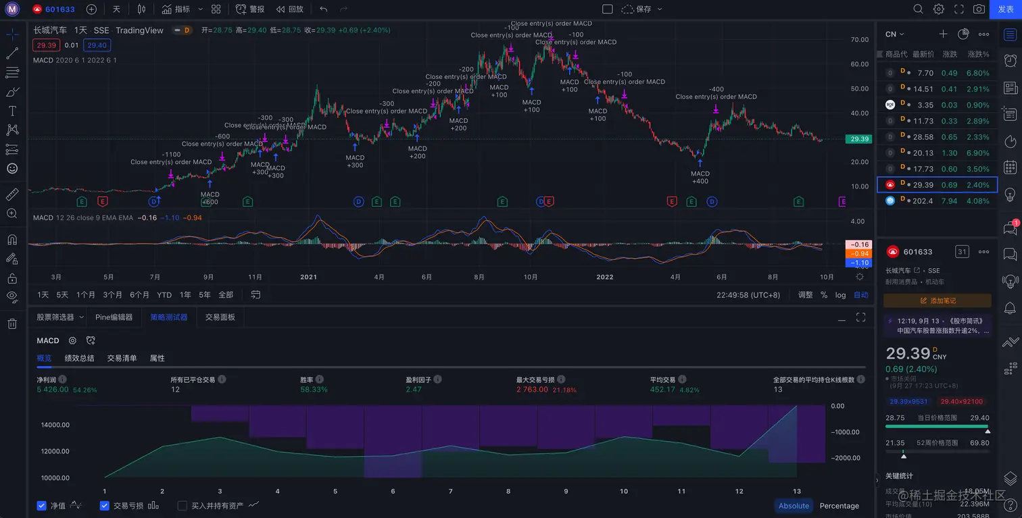1022x518 pixels.
Task: Activate the zoom in tool
Action: pos(12,213)
